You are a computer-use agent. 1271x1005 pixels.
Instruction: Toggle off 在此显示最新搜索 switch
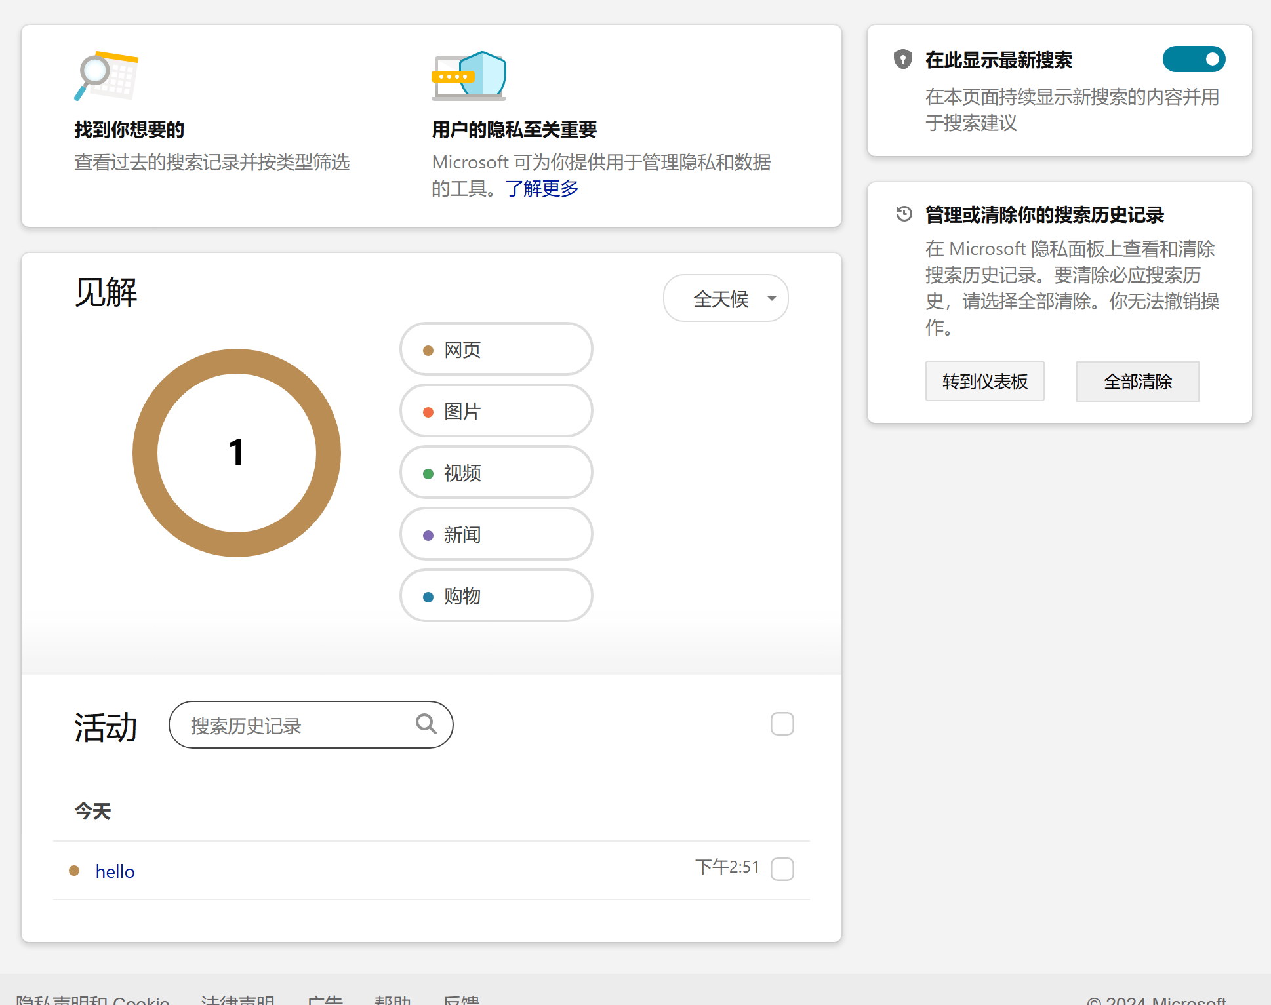(x=1193, y=60)
